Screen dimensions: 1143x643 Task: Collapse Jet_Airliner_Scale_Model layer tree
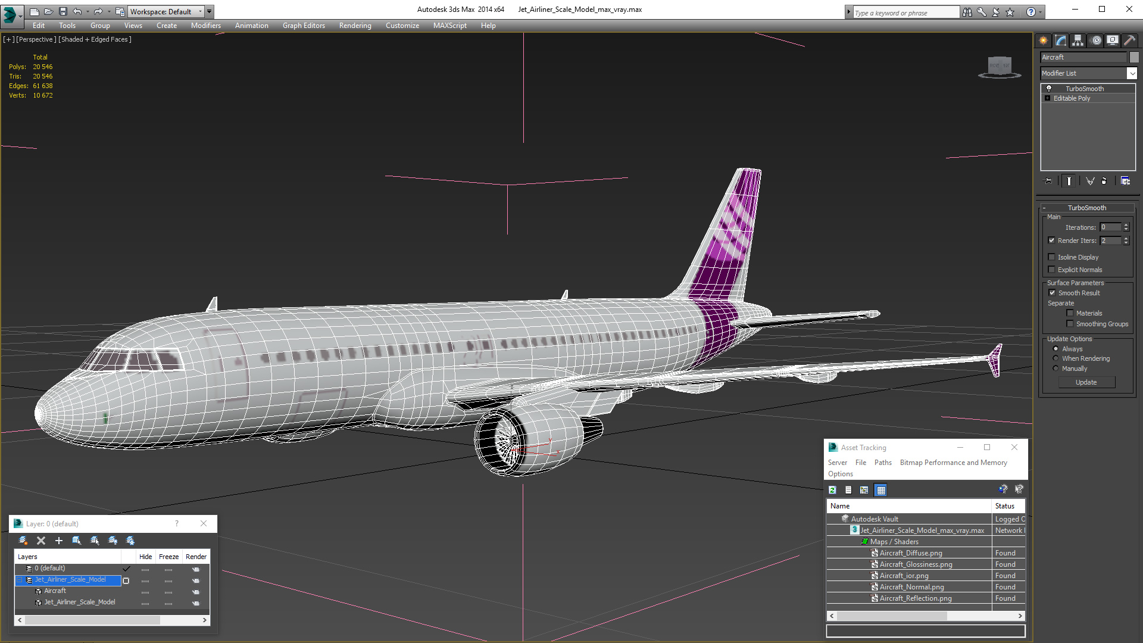click(19, 580)
